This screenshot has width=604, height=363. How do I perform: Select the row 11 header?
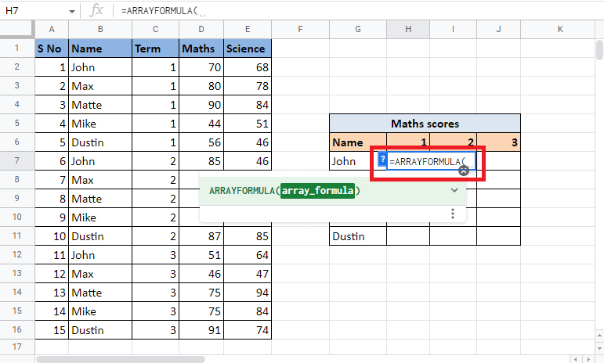(x=16, y=236)
